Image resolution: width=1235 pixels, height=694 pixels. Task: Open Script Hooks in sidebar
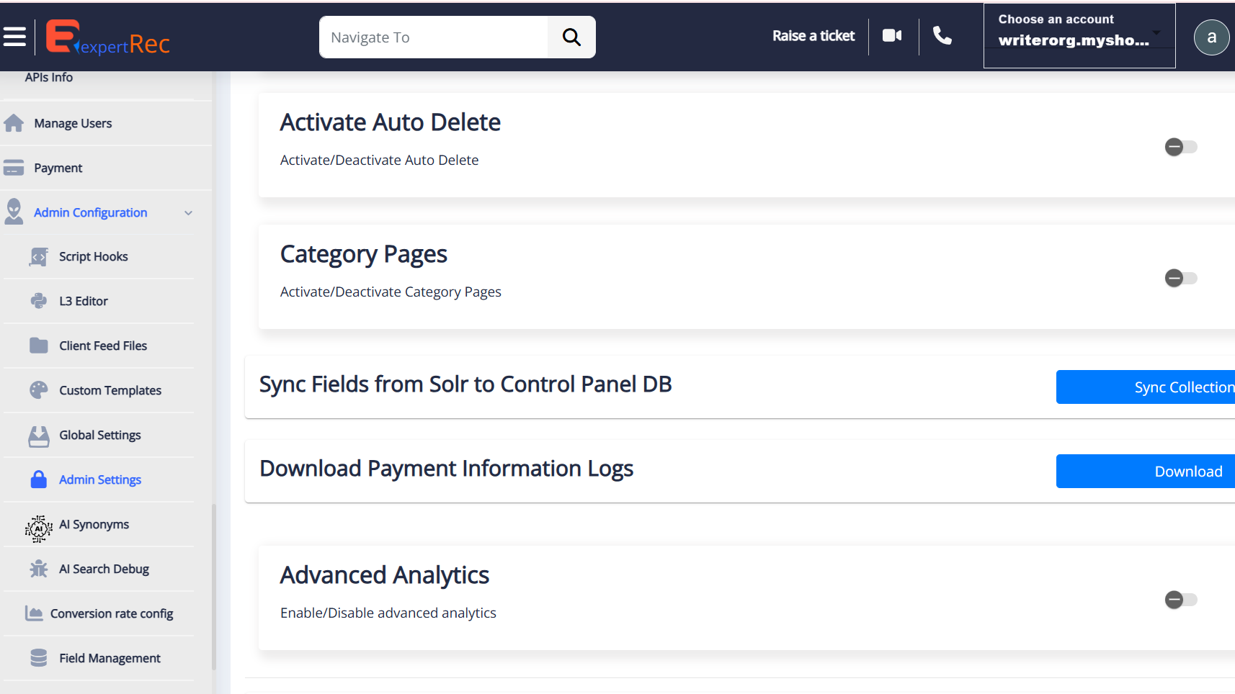[x=94, y=257]
